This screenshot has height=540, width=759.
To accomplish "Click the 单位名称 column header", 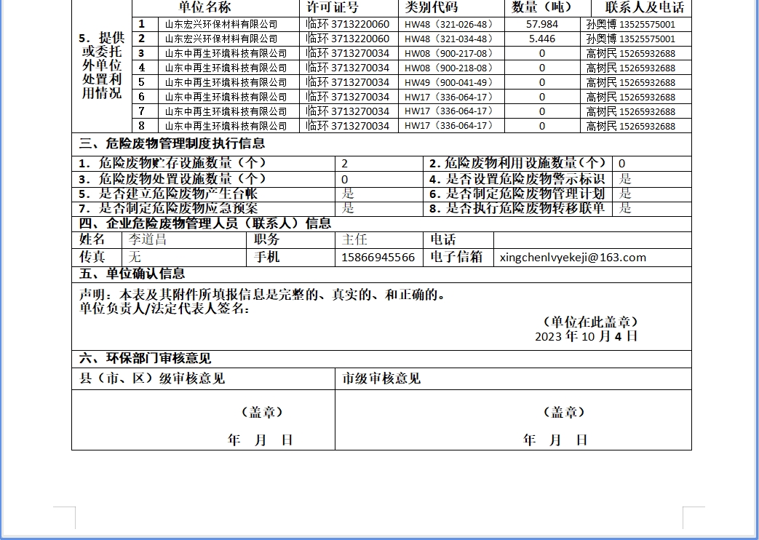I will click(204, 7).
